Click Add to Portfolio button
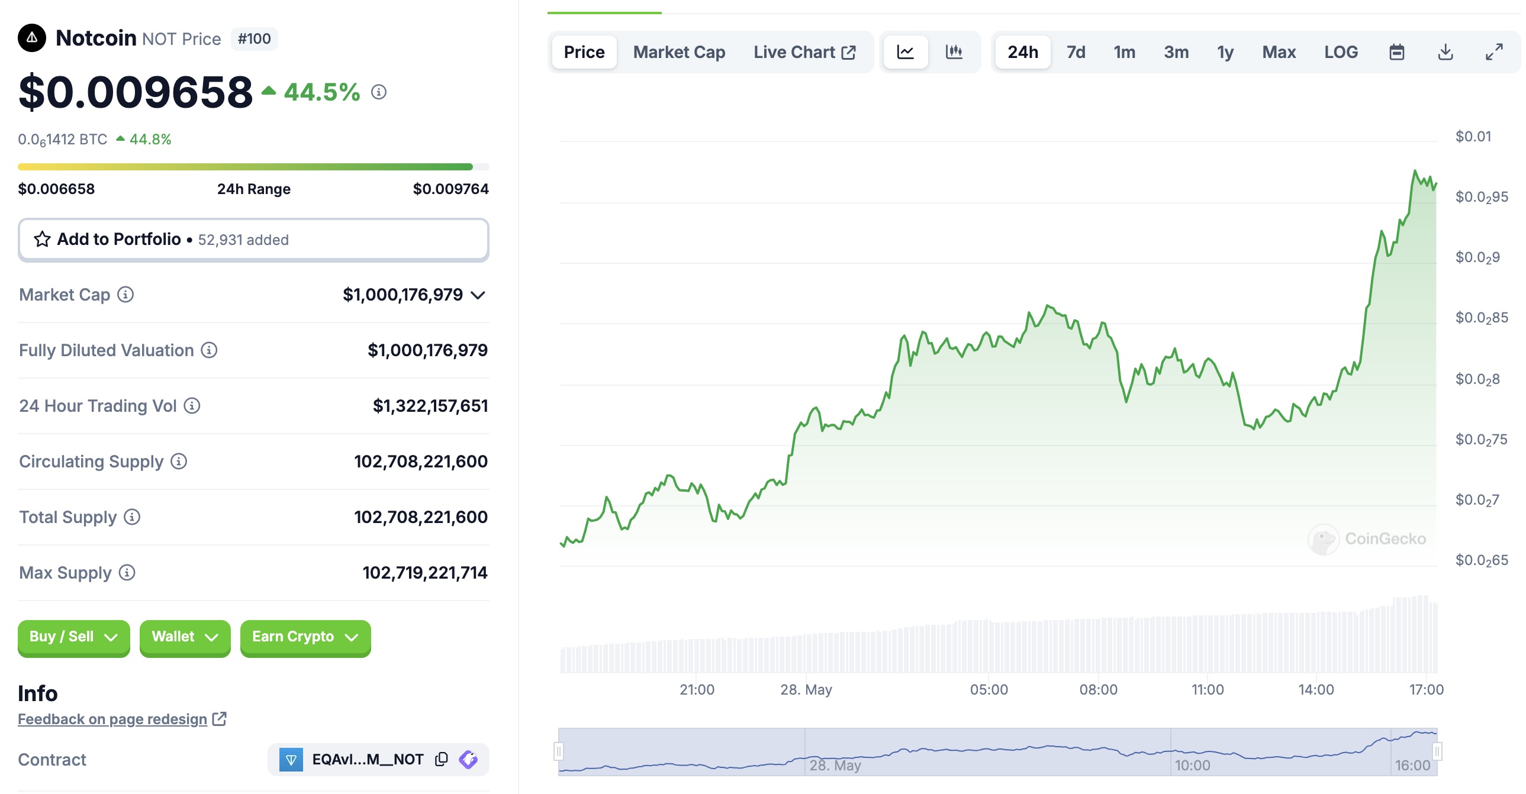The image size is (1526, 794). 253,239
